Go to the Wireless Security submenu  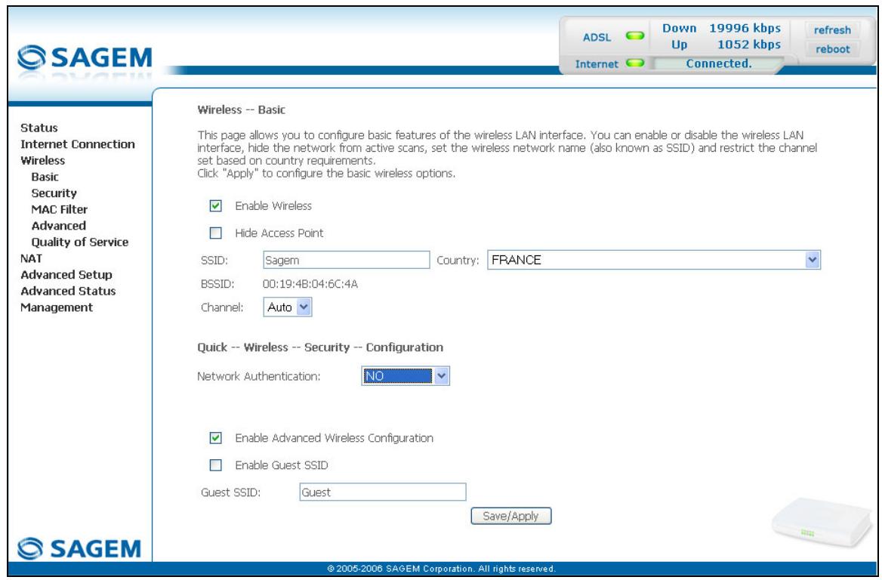[x=54, y=193]
